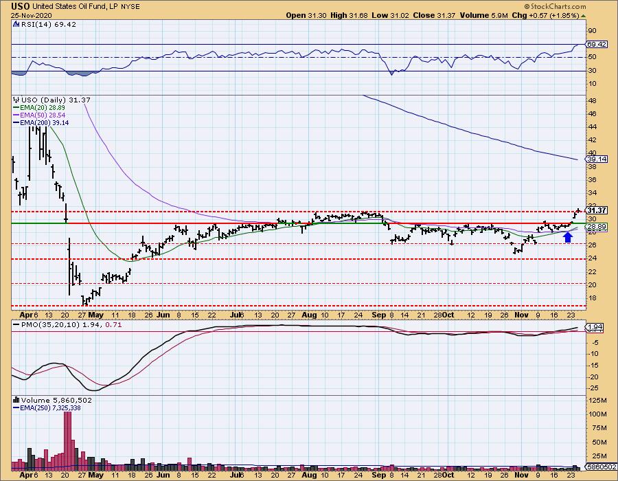Click the green EMA(20) 28.89 legend entry

point(39,108)
